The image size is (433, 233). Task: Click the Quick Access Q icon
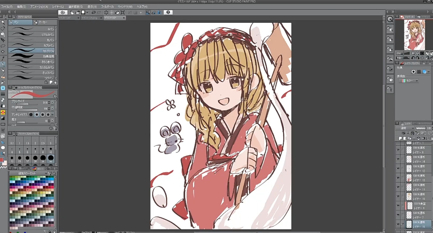390,19
